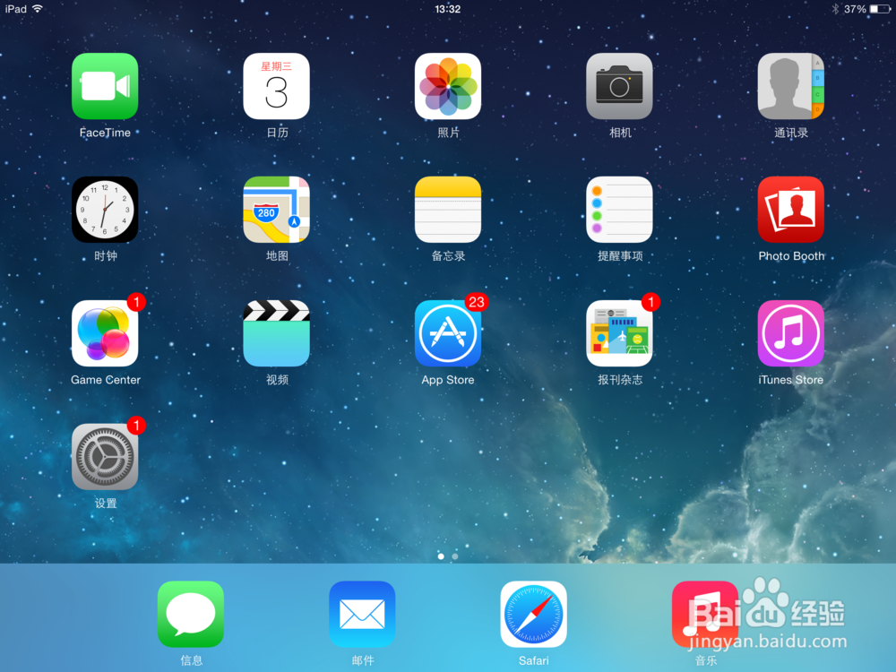Tap the Game Center label text

pyautogui.click(x=105, y=379)
